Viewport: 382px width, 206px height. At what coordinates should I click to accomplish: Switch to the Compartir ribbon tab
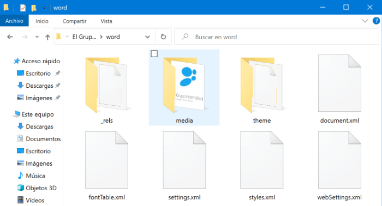(x=74, y=21)
